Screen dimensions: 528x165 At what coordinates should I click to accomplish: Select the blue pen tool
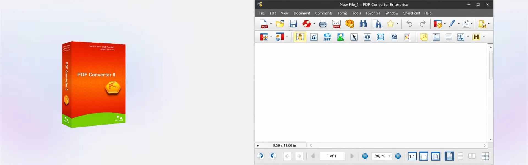pos(452,24)
